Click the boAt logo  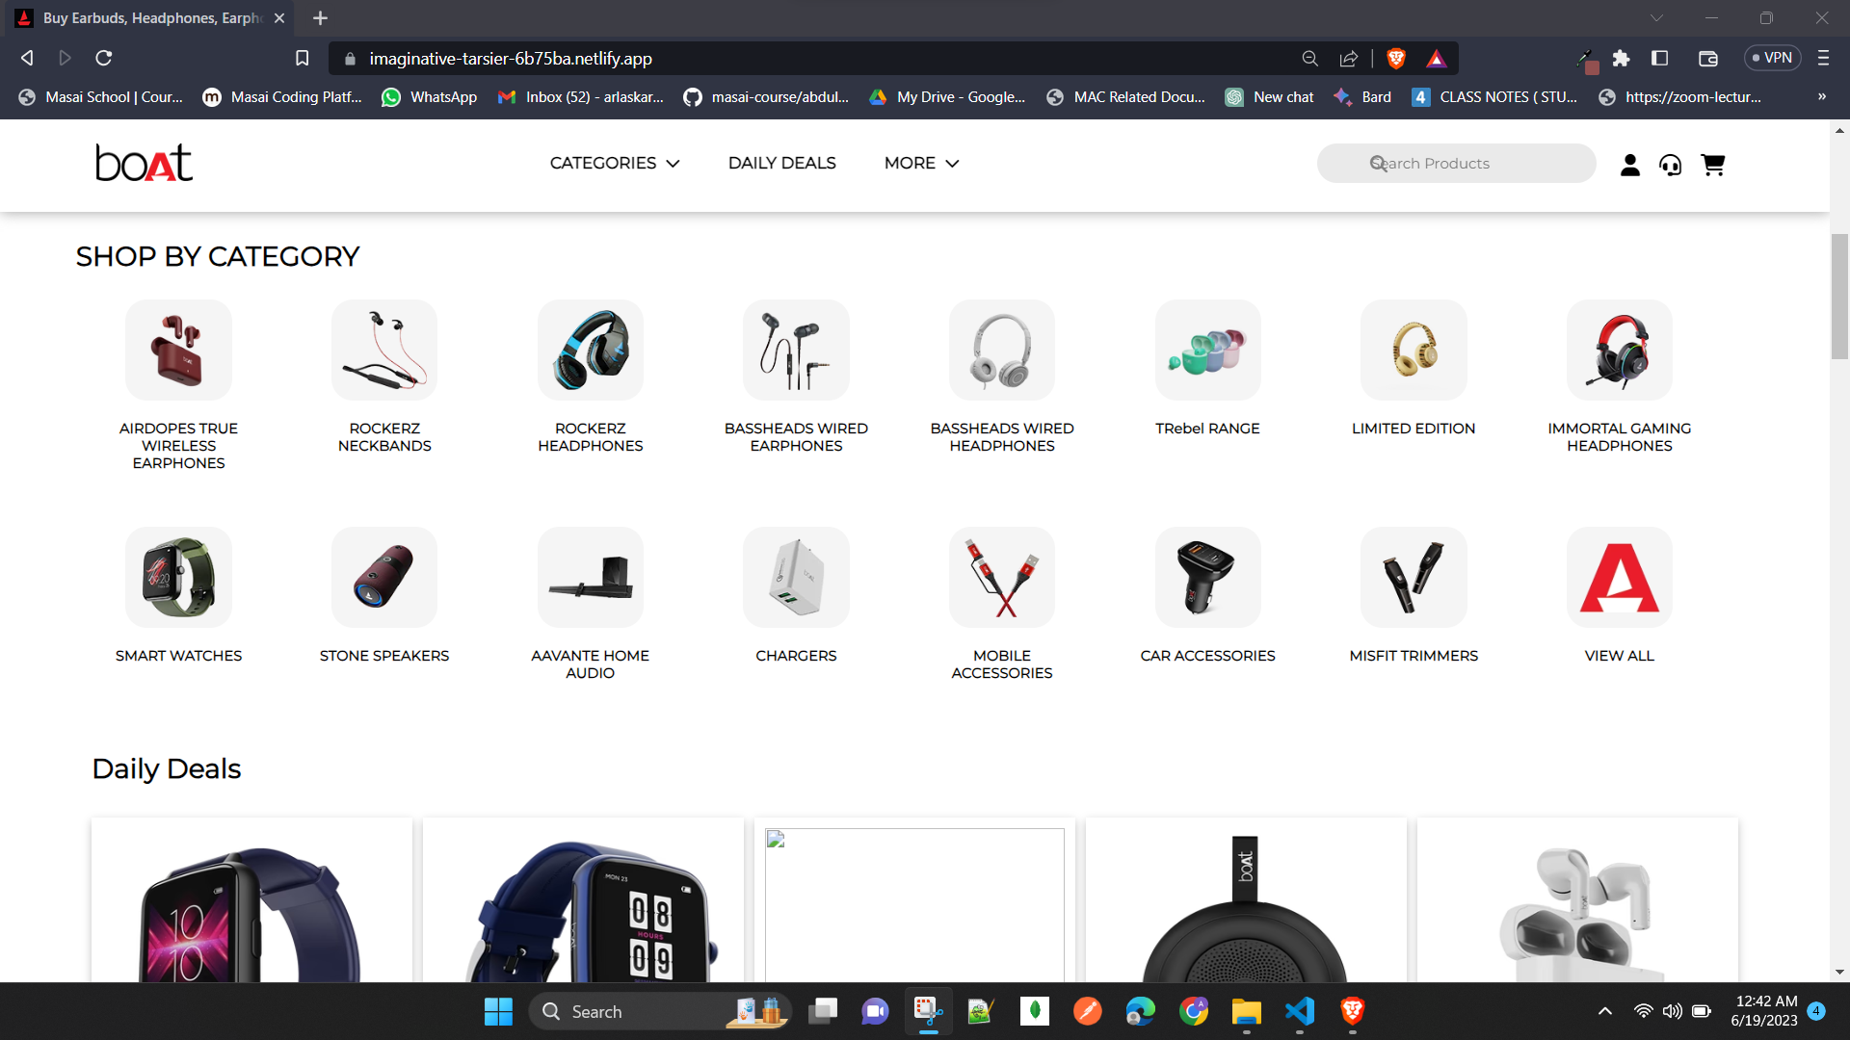pyautogui.click(x=144, y=163)
